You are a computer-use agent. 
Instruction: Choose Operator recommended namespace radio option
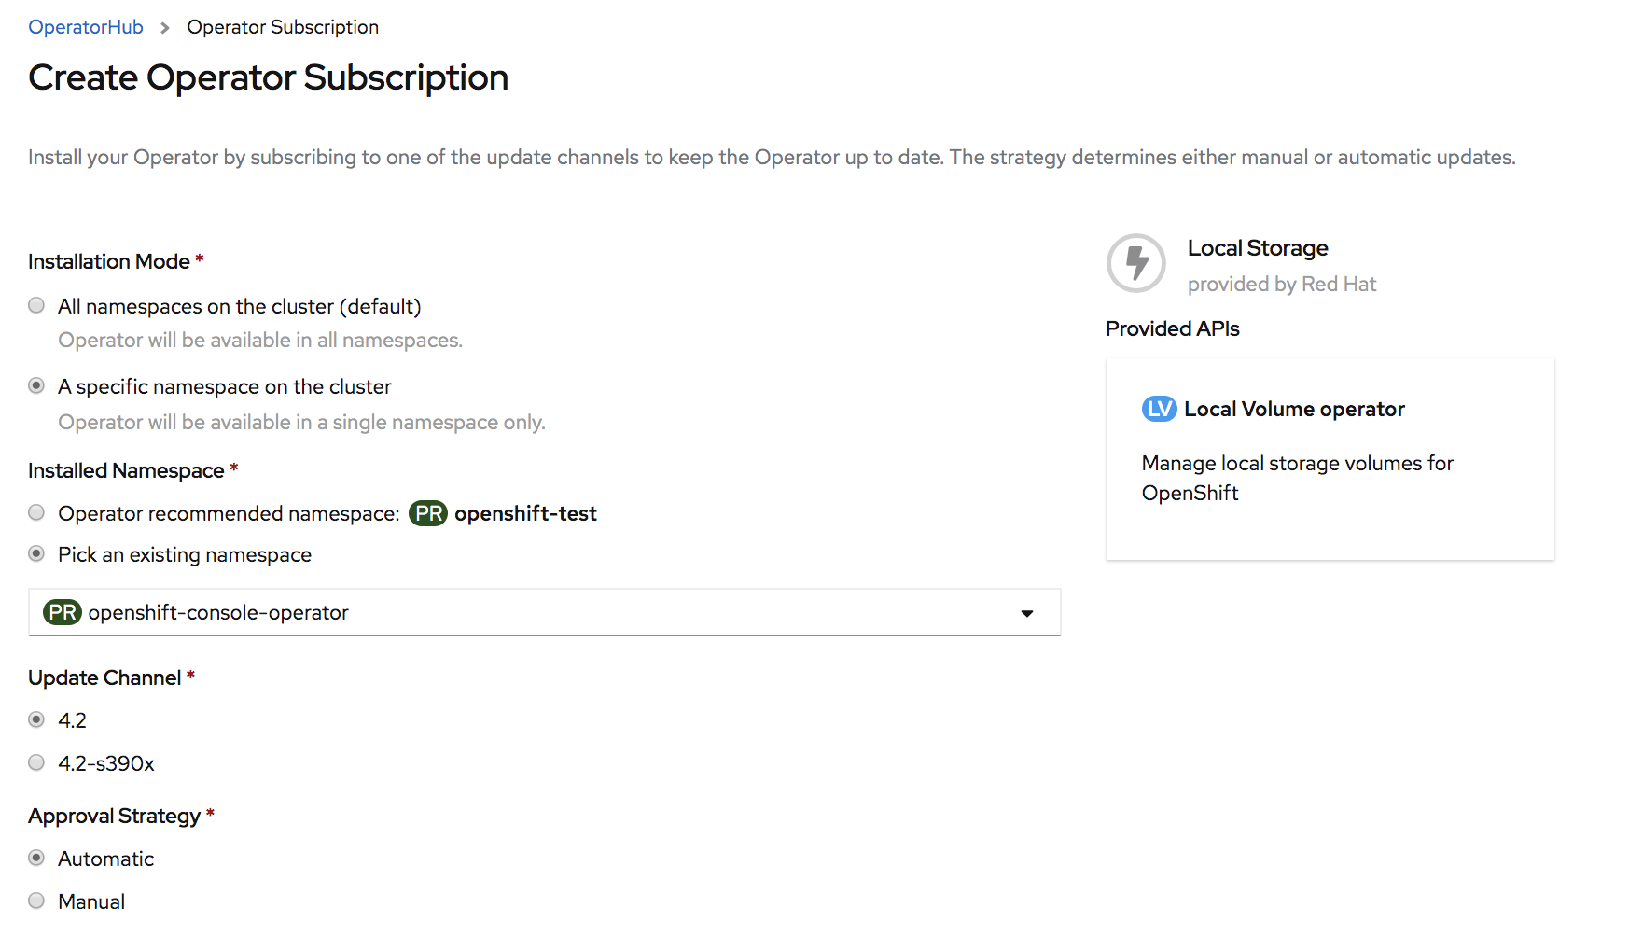(x=36, y=512)
